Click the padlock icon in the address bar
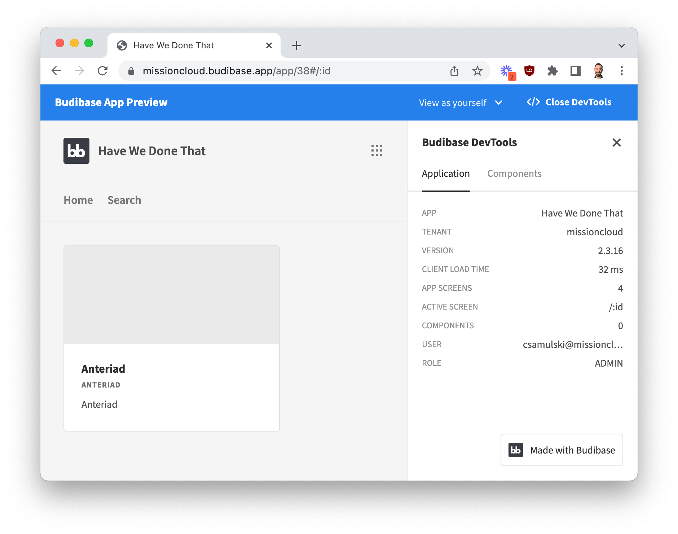The width and height of the screenshot is (678, 534). [131, 71]
